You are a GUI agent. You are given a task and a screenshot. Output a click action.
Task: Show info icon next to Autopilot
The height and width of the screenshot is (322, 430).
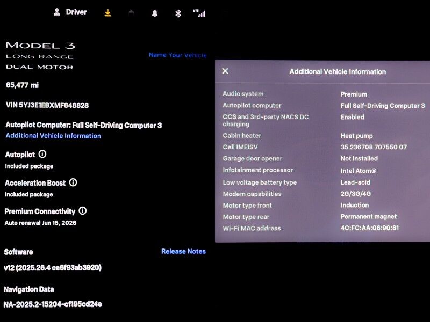[42, 154]
